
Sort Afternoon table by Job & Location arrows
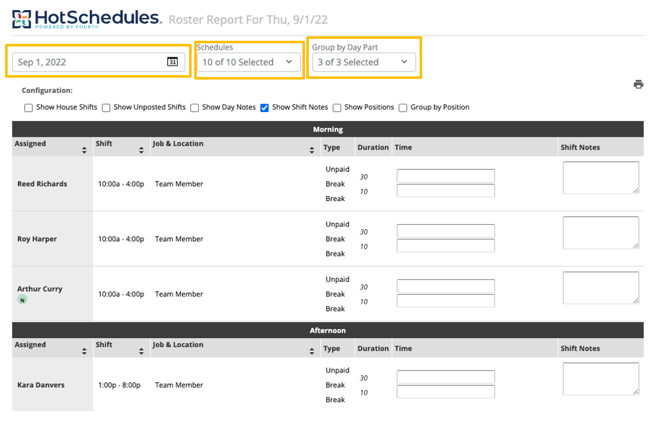coord(312,351)
